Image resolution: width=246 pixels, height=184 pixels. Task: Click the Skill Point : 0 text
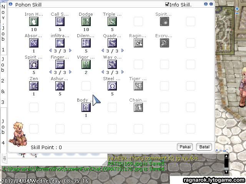click(x=46, y=147)
